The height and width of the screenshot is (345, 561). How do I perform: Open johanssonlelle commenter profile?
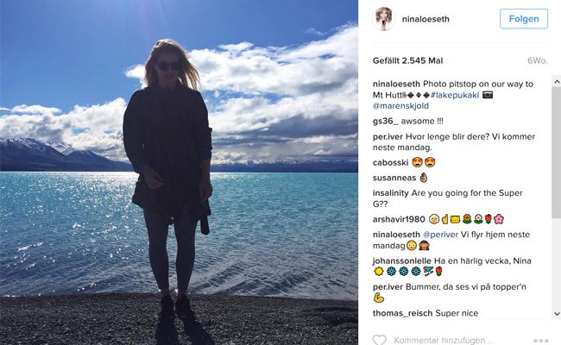tap(402, 260)
